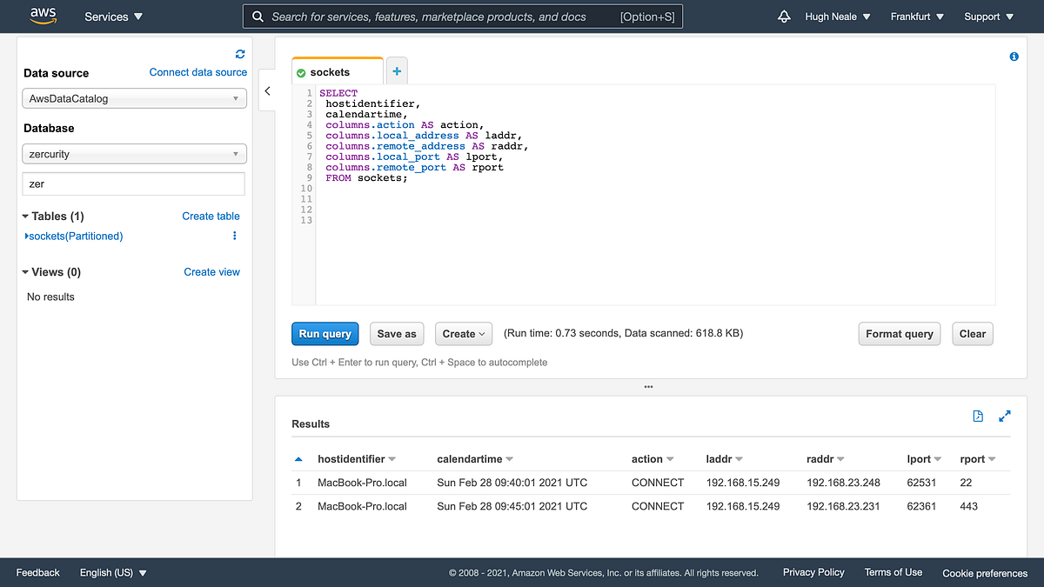Viewport: 1044px width, 587px height.
Task: Open the info panel at top right
Action: [1014, 56]
